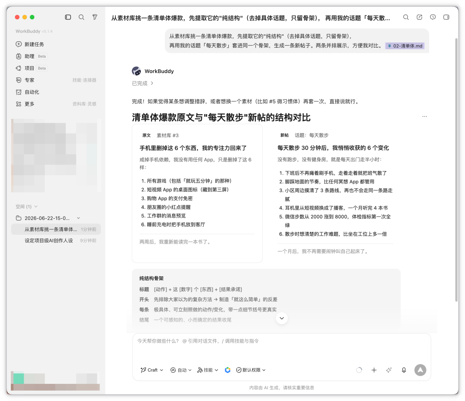Click the plus add-attachment icon

tap(374, 370)
